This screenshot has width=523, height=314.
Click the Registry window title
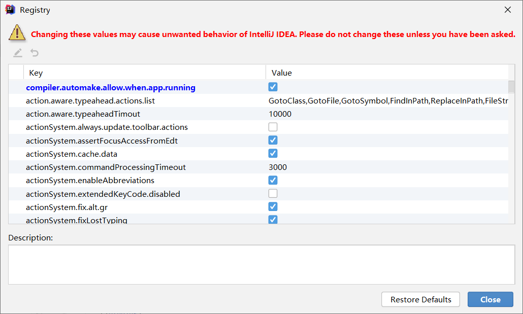coord(35,10)
